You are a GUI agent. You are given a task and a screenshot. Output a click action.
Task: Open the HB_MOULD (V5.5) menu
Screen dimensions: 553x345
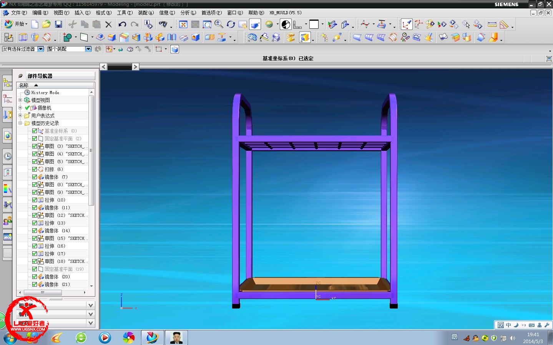tap(286, 13)
